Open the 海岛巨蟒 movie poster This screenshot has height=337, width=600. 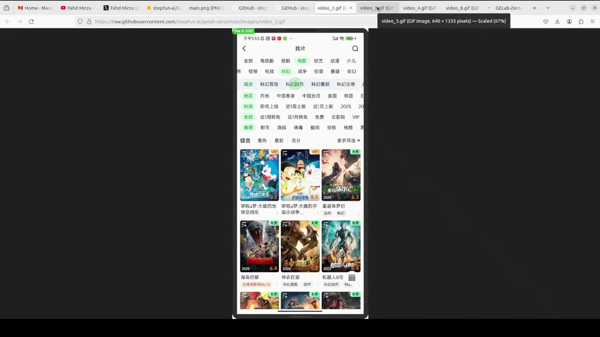(x=259, y=246)
